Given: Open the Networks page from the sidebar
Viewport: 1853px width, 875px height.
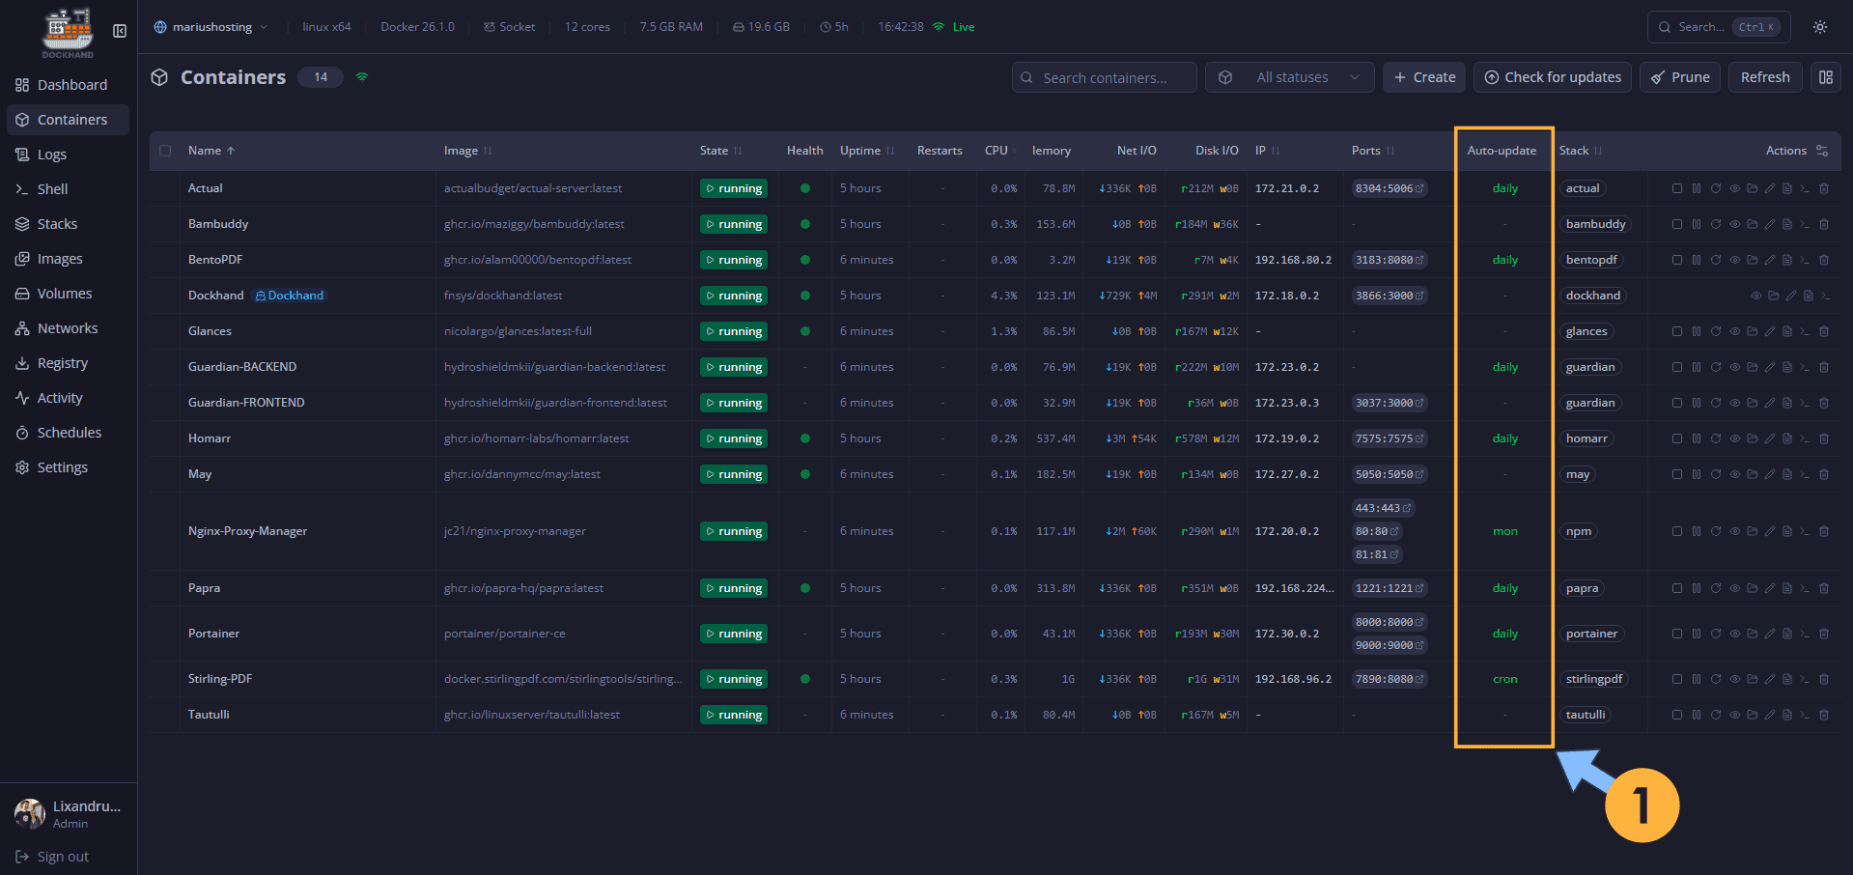Looking at the screenshot, I should [x=67, y=327].
